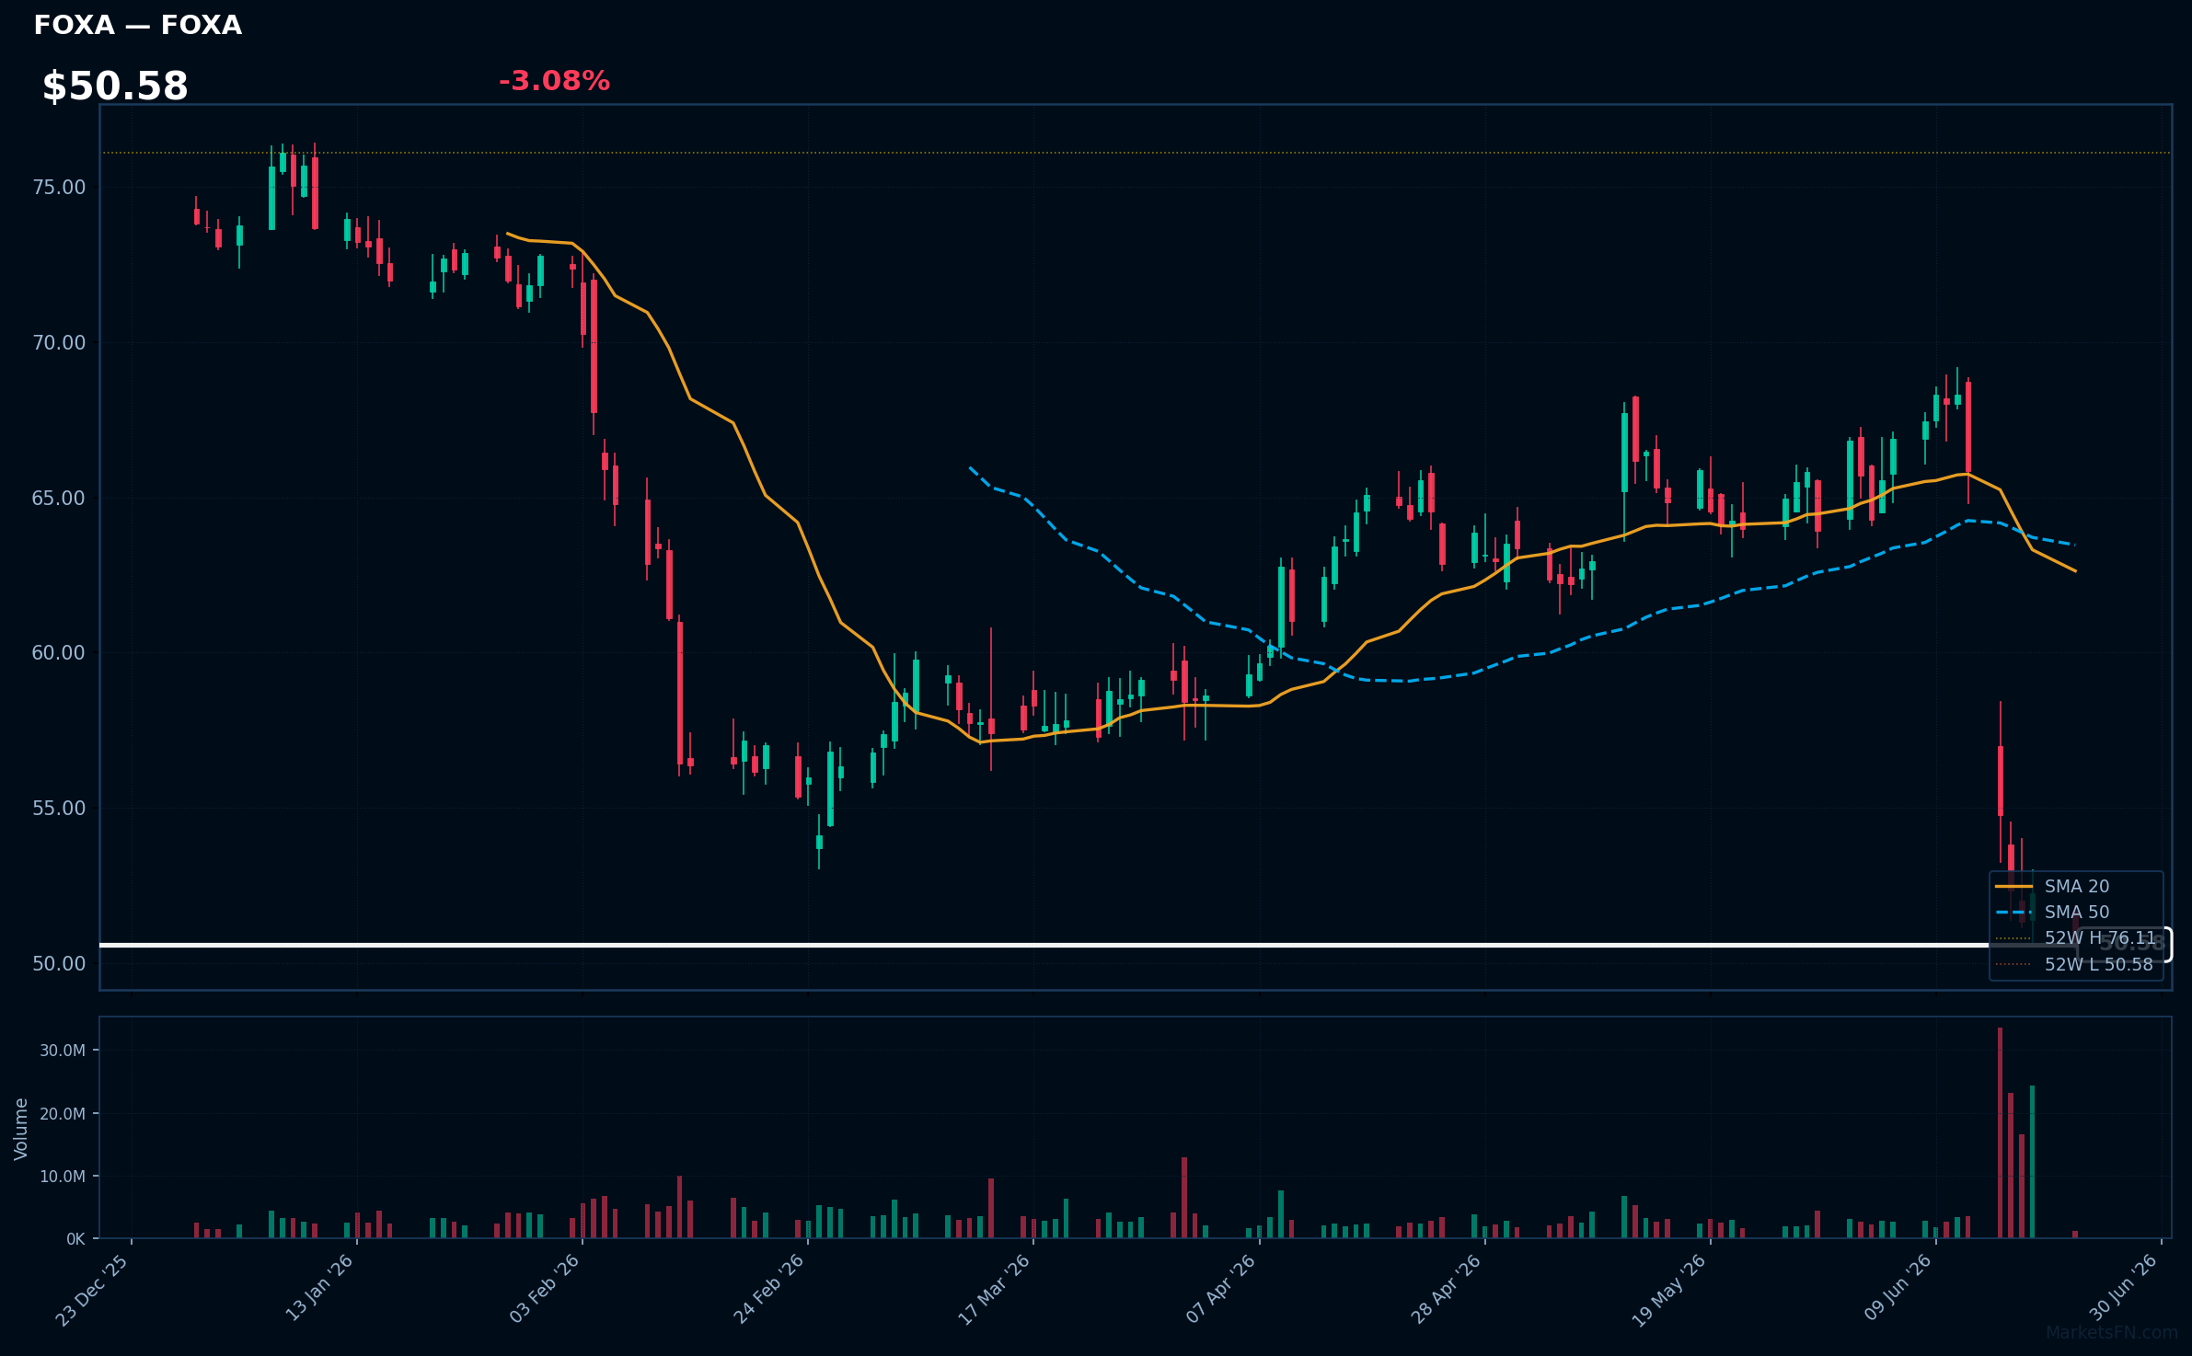The image size is (2192, 1356).
Task: Click the 03 Feb '26 date label
Action: 544,1289
